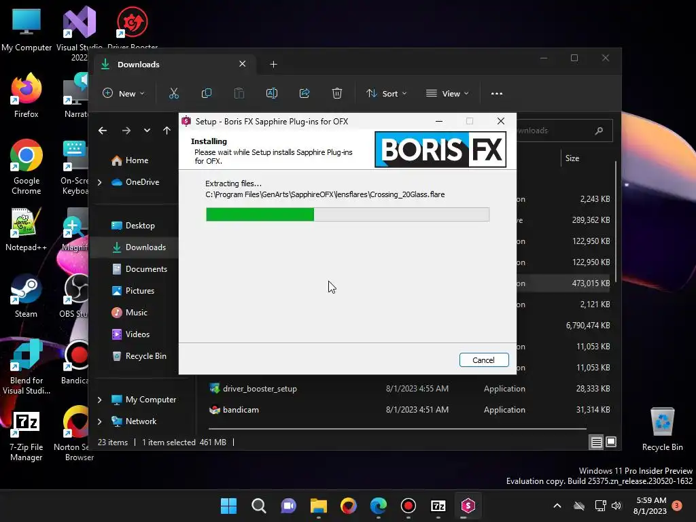Expand Network in the sidebar
This screenshot has width=696, height=522.
(100, 421)
